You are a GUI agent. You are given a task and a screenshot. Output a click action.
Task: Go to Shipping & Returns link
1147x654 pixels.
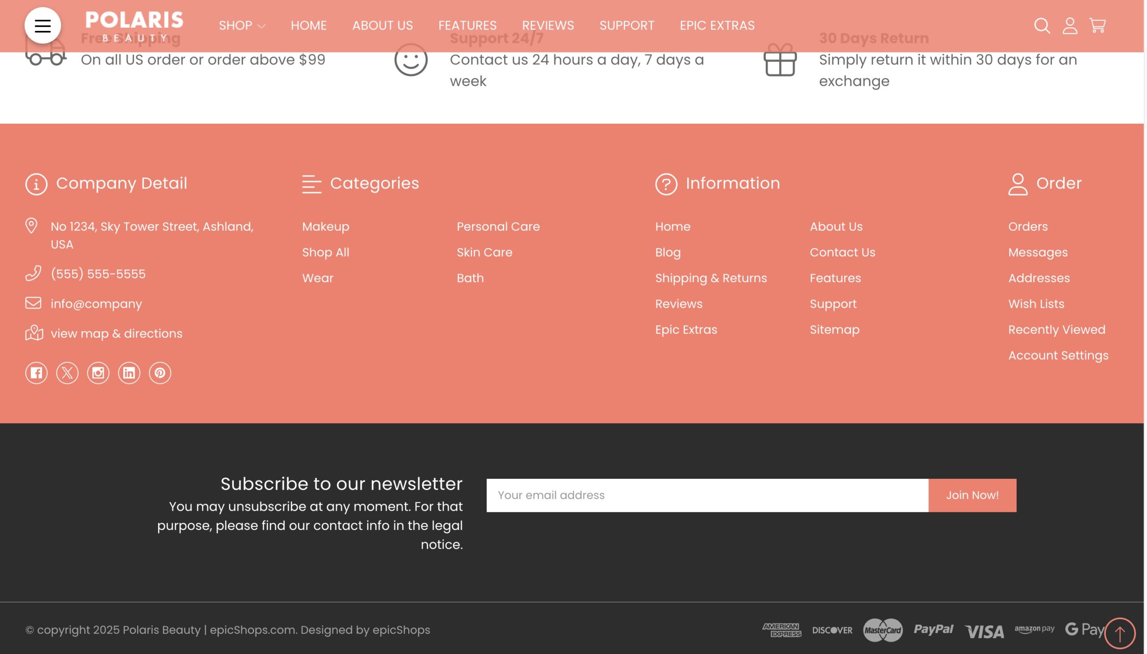[710, 278]
